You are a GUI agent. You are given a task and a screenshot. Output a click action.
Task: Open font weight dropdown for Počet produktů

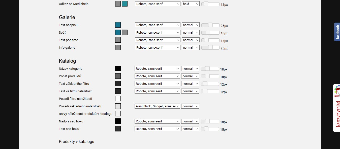190,76
